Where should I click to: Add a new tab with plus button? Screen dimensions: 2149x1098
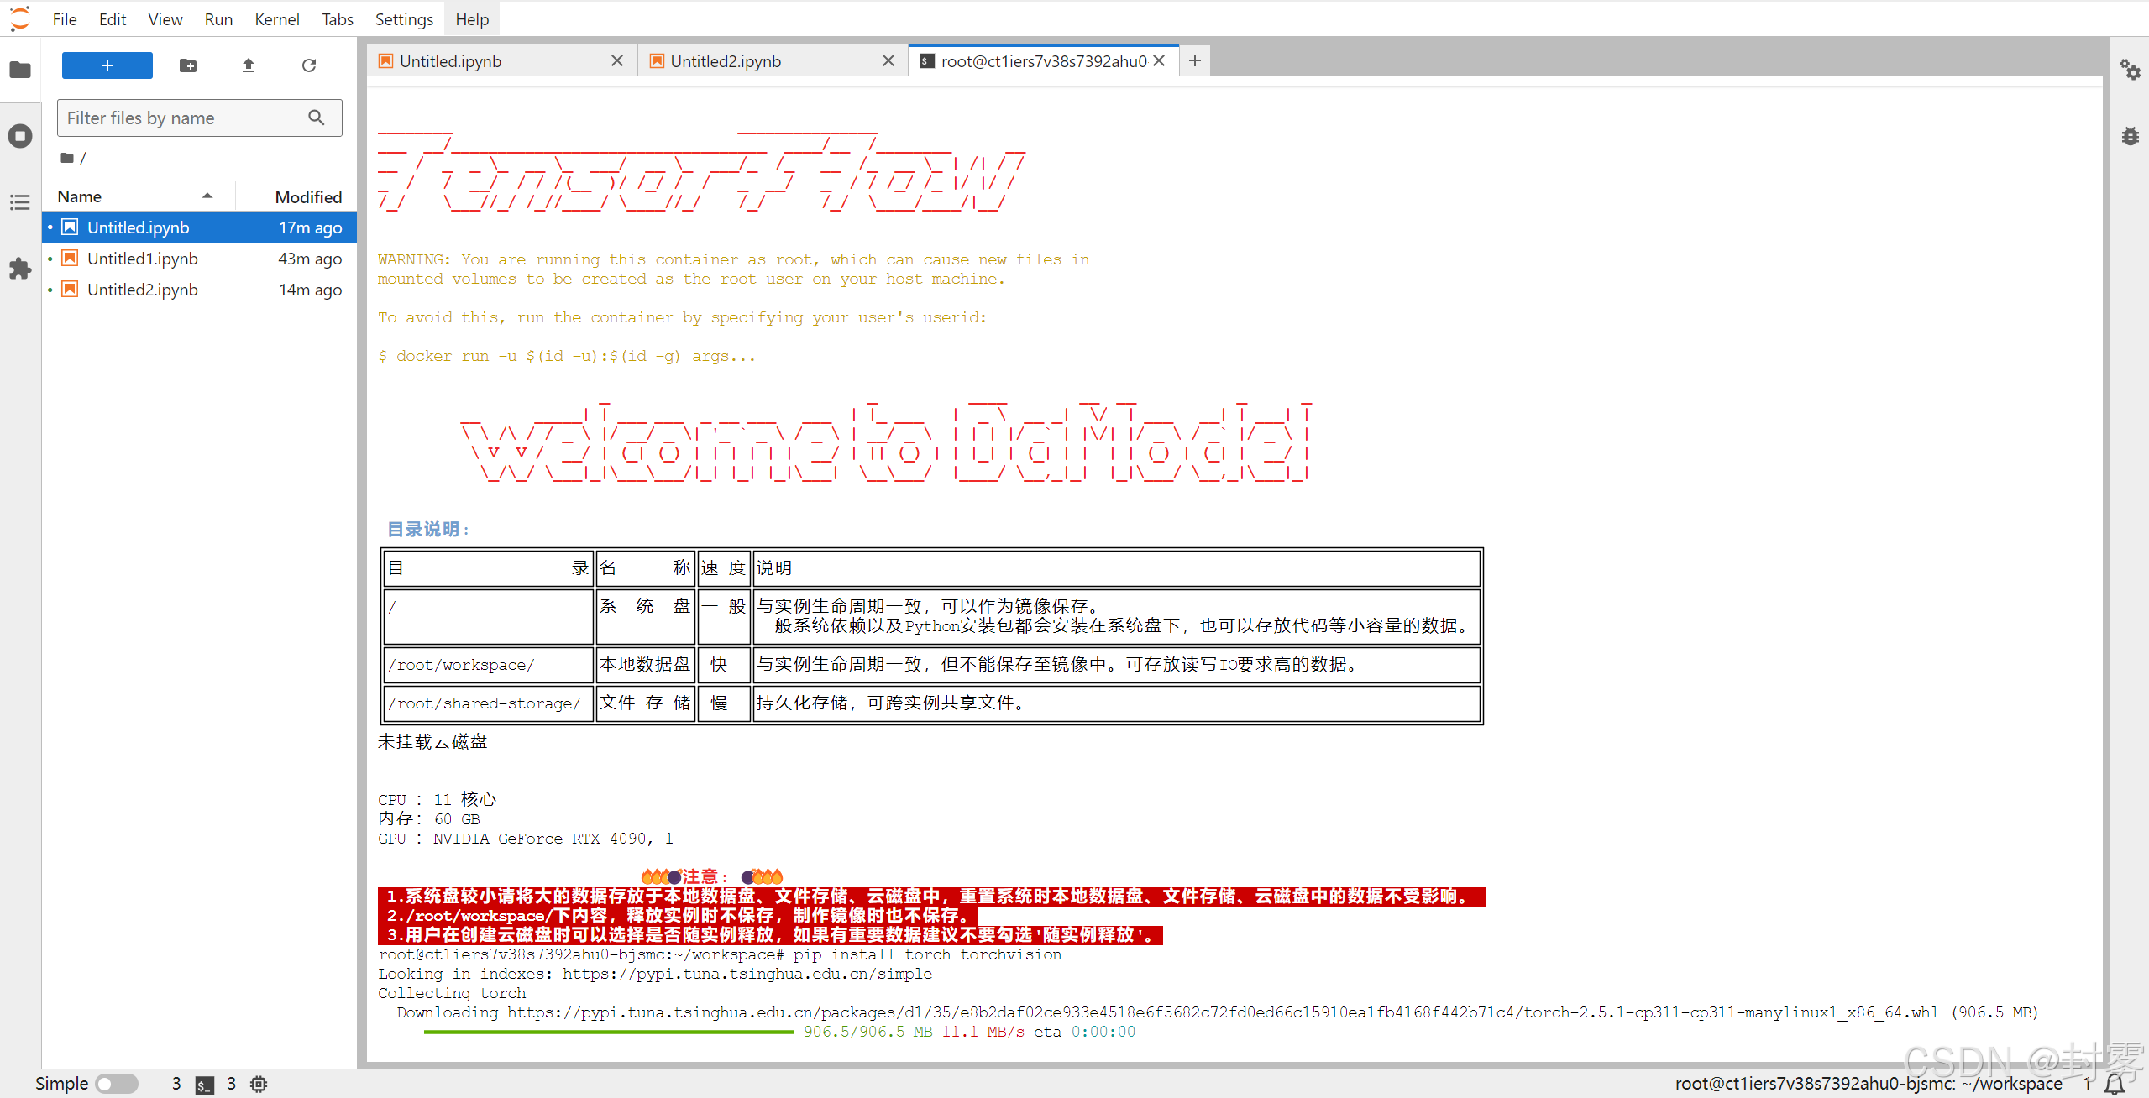[x=1195, y=60]
